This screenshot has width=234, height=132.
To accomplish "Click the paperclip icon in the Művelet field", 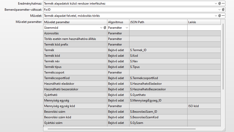I will click(x=220, y=16).
